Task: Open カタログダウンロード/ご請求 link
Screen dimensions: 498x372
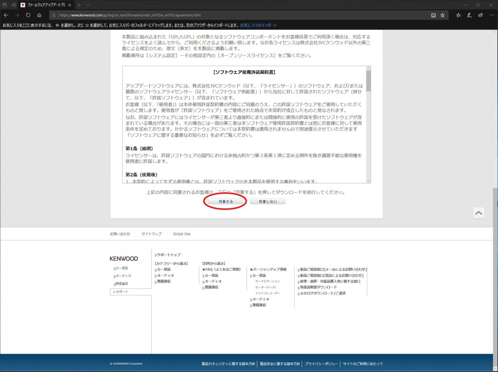Action: (322, 293)
